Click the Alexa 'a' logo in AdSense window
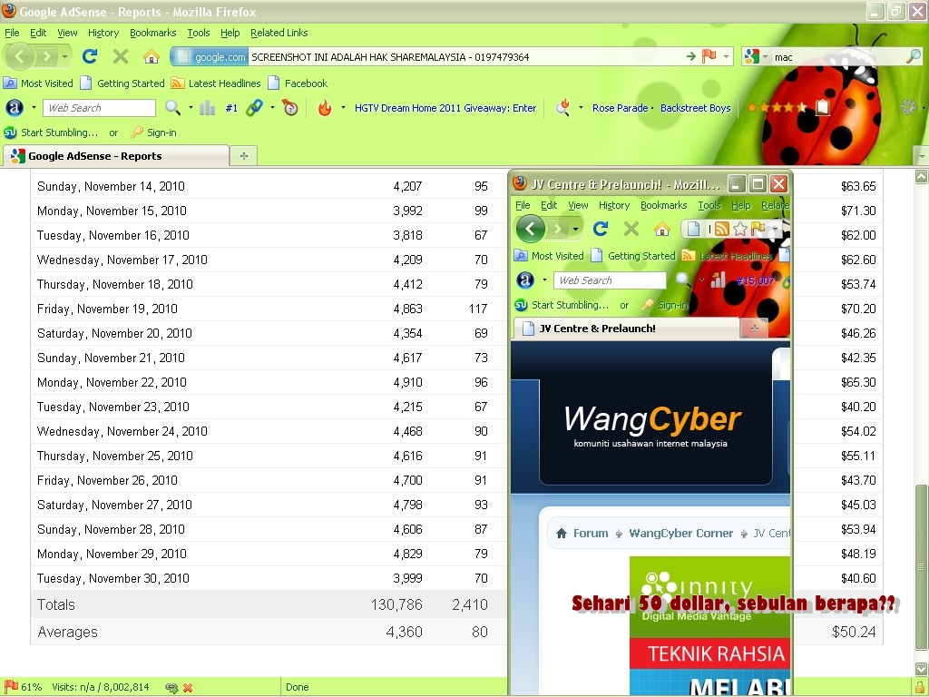This screenshot has height=697, width=929. (x=15, y=108)
